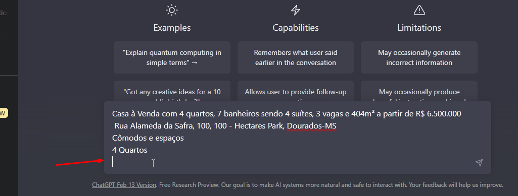Click the warning triangle icon above Limitations
The width and height of the screenshot is (518, 196).
(419, 10)
